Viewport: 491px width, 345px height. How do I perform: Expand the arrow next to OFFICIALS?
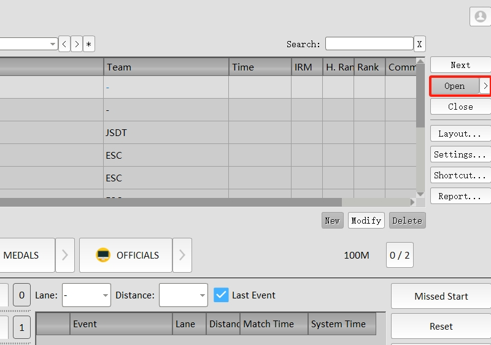pyautogui.click(x=182, y=256)
